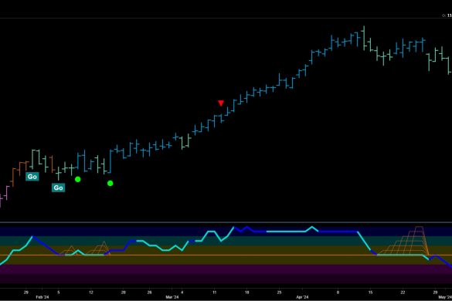Screen dimensions: 452x301
Task: Select the second green dot marker
Action: point(110,183)
